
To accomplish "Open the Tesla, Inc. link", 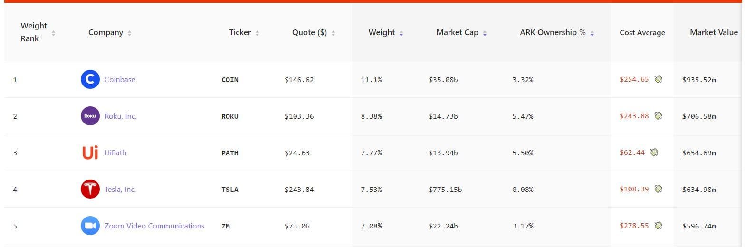I will 120,190.
